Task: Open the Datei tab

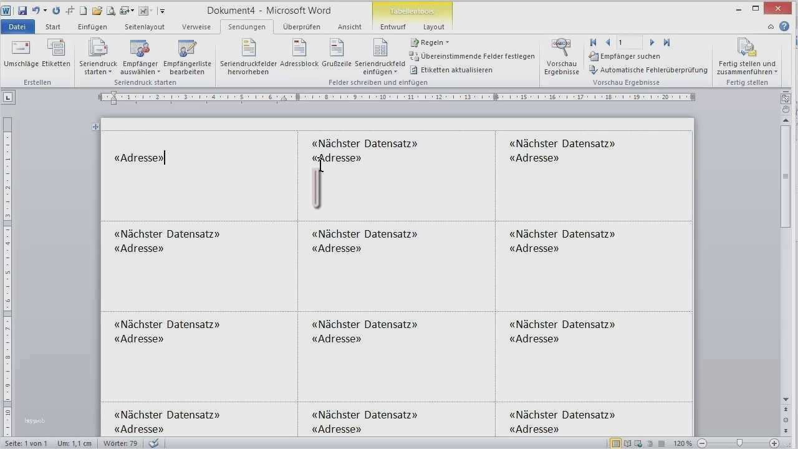Action: (x=17, y=27)
